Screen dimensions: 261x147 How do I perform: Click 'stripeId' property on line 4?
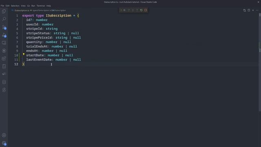coord(34,29)
